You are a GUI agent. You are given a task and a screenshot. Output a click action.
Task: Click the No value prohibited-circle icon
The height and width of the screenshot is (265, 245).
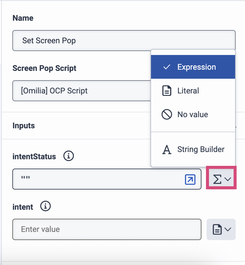click(167, 114)
